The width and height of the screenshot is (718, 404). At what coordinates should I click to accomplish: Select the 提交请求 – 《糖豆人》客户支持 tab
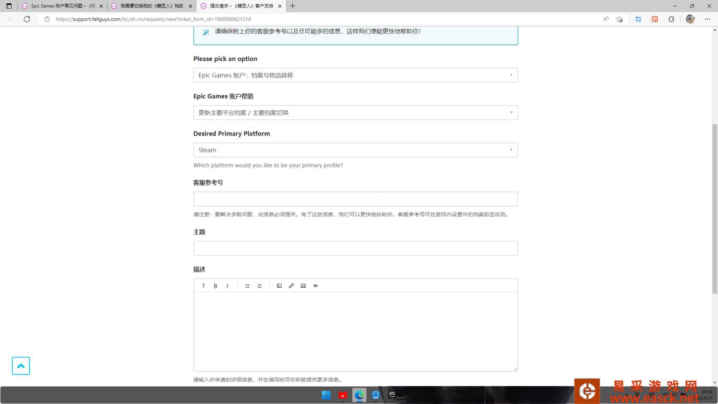coord(241,6)
